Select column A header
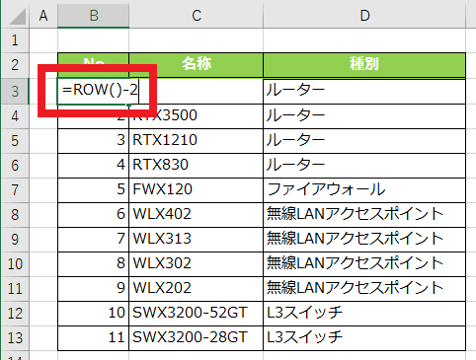 coord(43,16)
